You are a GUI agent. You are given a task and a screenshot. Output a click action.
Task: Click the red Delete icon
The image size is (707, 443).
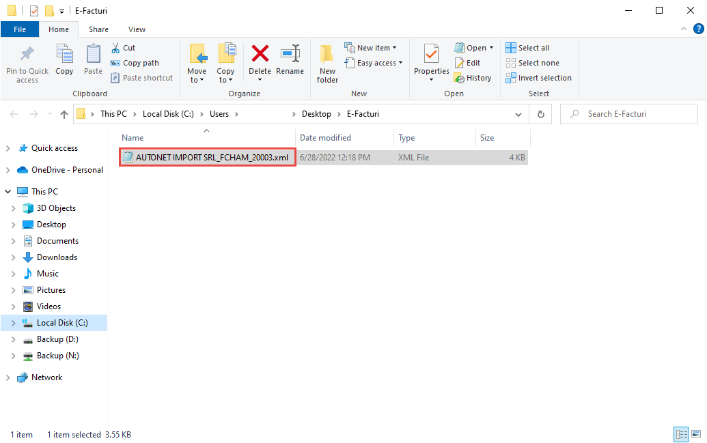click(260, 54)
